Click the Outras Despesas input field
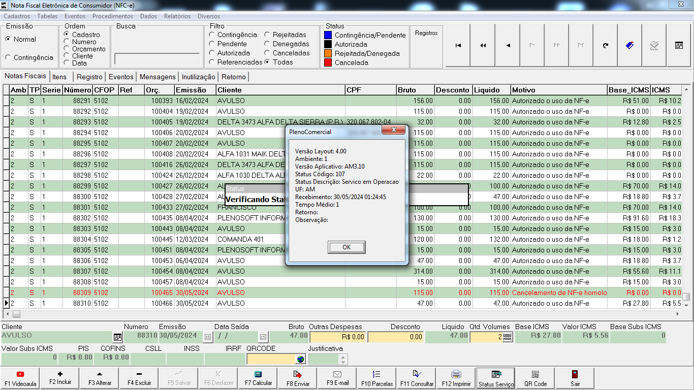The height and width of the screenshot is (390, 694). tap(337, 337)
